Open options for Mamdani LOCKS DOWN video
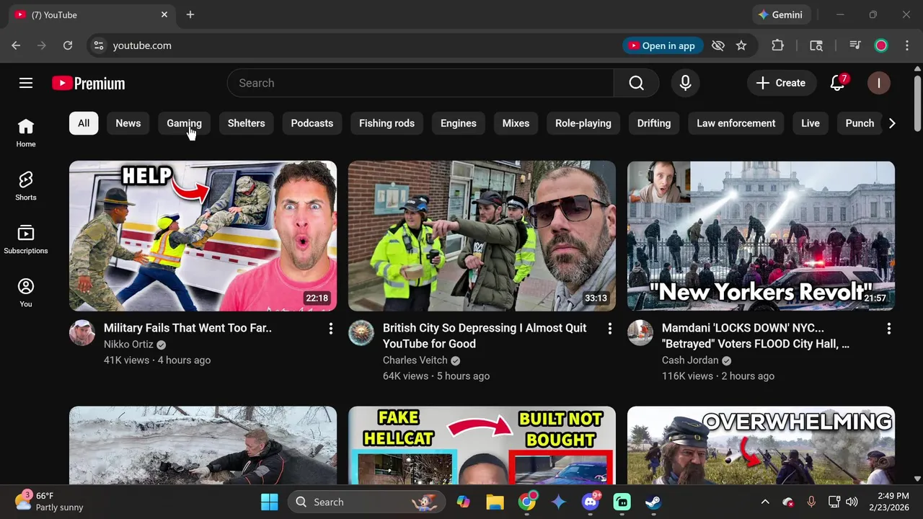Image resolution: width=923 pixels, height=519 pixels. [888, 329]
